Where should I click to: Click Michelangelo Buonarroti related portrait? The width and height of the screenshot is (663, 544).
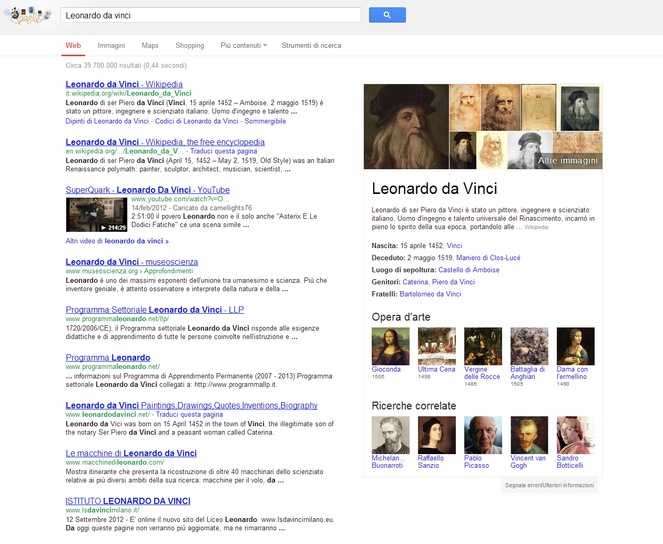coord(391,435)
